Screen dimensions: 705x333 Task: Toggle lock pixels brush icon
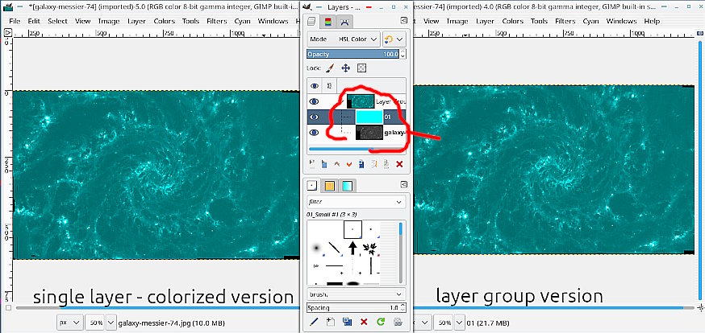pos(330,68)
